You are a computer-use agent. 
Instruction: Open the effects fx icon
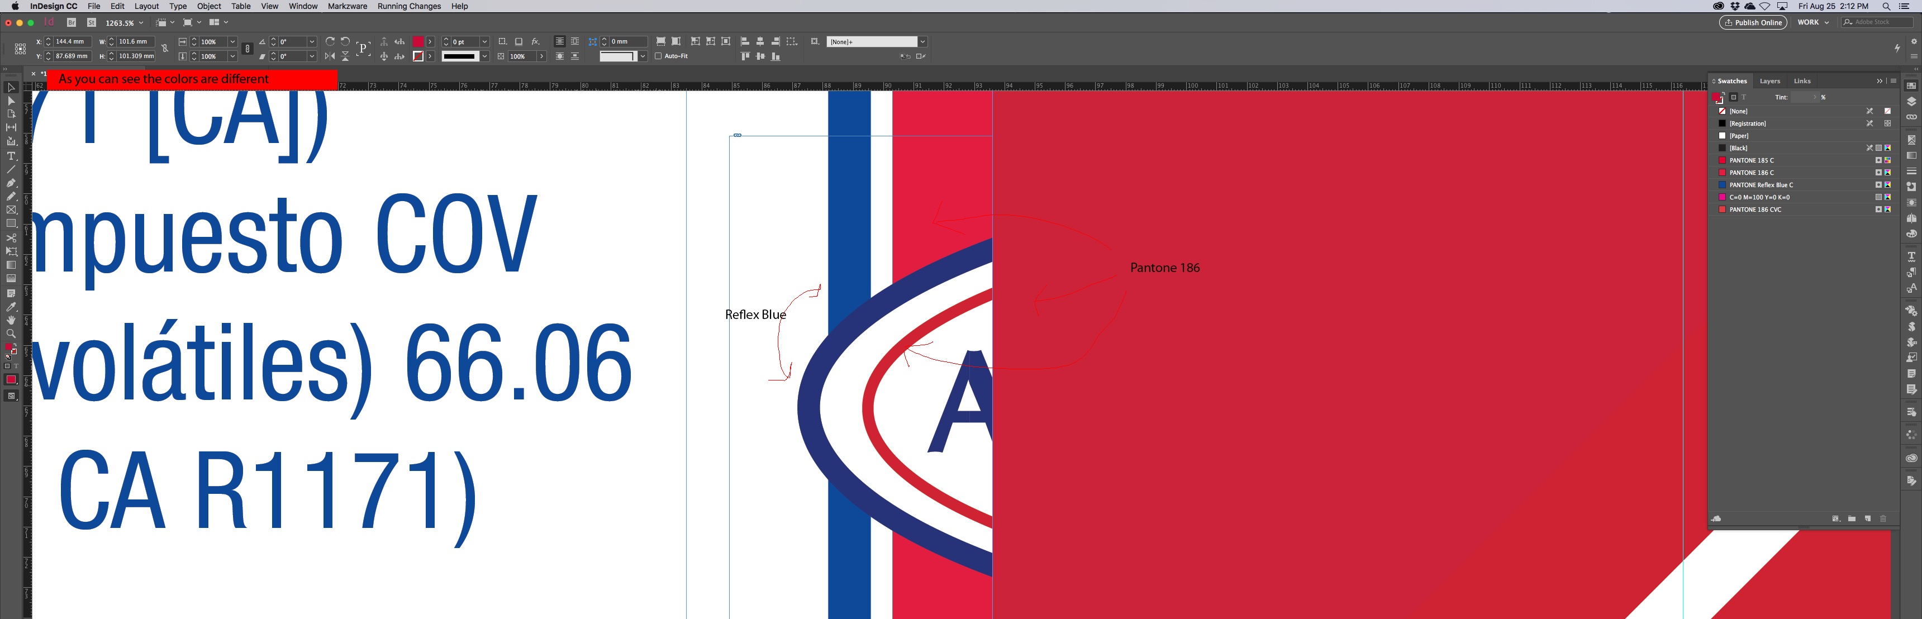pos(535,42)
